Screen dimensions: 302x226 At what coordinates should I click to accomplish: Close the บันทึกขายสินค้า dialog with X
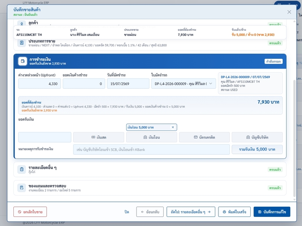pyautogui.click(x=289, y=12)
